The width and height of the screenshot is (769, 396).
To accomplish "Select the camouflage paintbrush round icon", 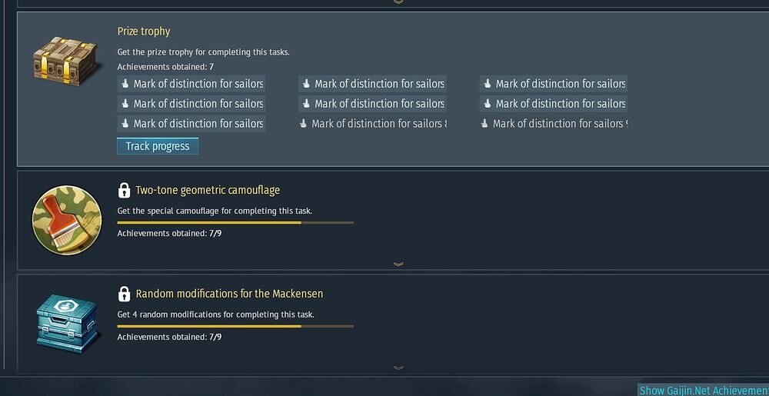I will (67, 220).
